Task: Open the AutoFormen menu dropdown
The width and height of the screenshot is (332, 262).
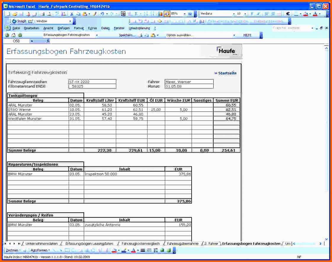Action: pos(40,250)
